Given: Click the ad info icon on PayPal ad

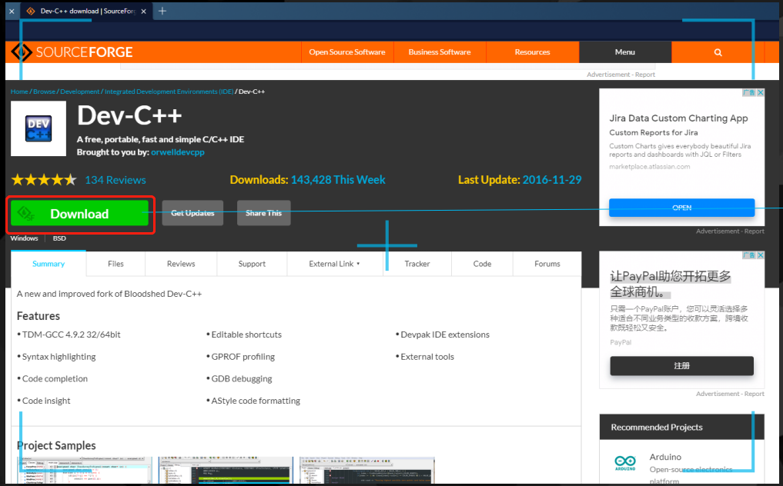Looking at the screenshot, I should (x=749, y=255).
